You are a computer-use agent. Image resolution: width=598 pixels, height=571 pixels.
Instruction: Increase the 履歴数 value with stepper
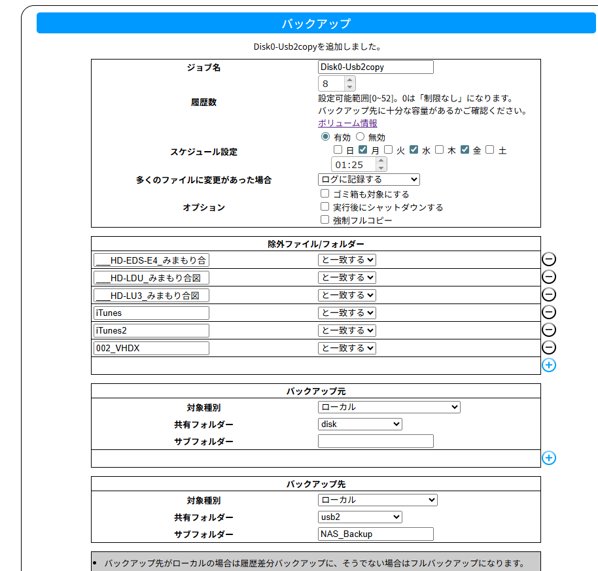[350, 80]
